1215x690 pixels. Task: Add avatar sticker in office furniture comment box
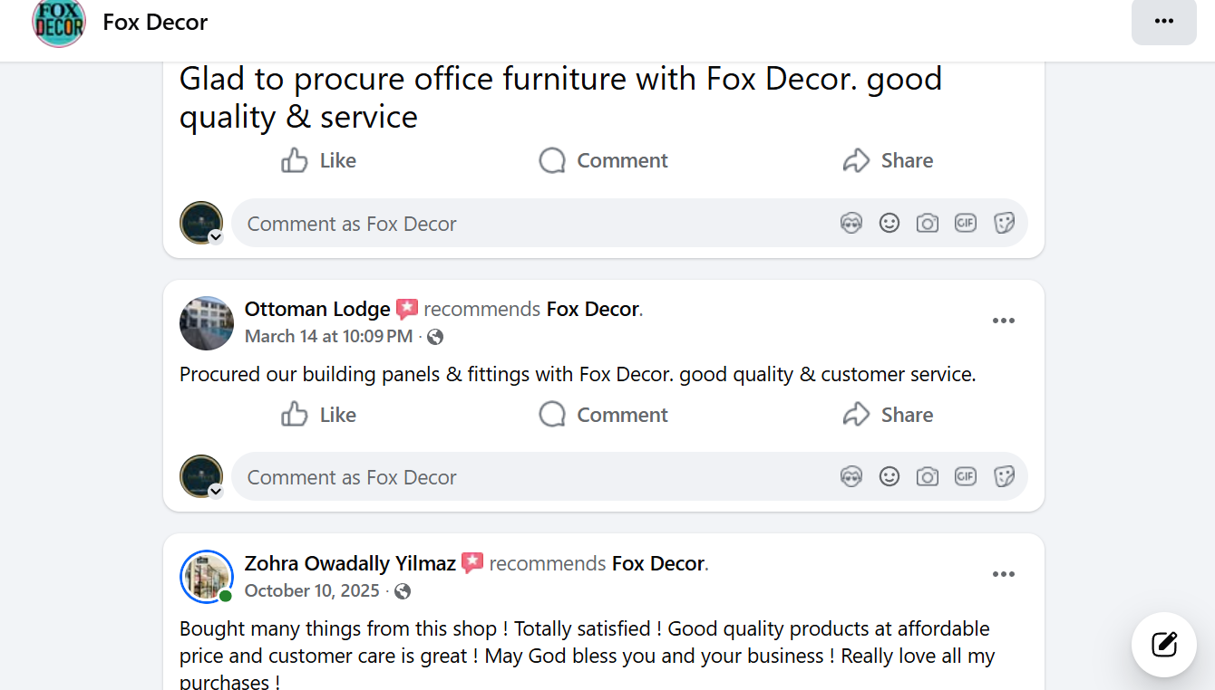[850, 223]
